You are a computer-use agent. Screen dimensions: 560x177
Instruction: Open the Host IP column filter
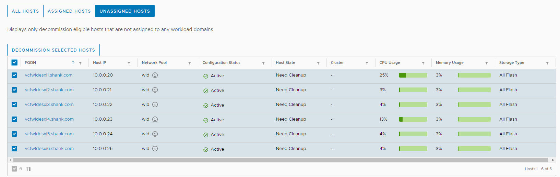pos(129,63)
